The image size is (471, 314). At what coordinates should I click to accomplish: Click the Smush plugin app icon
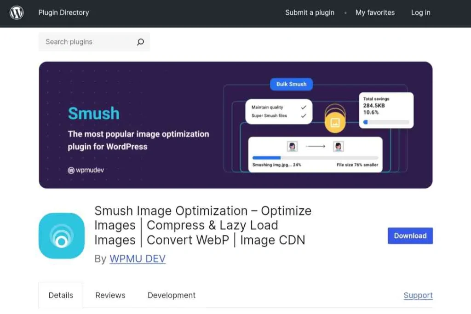tap(62, 236)
